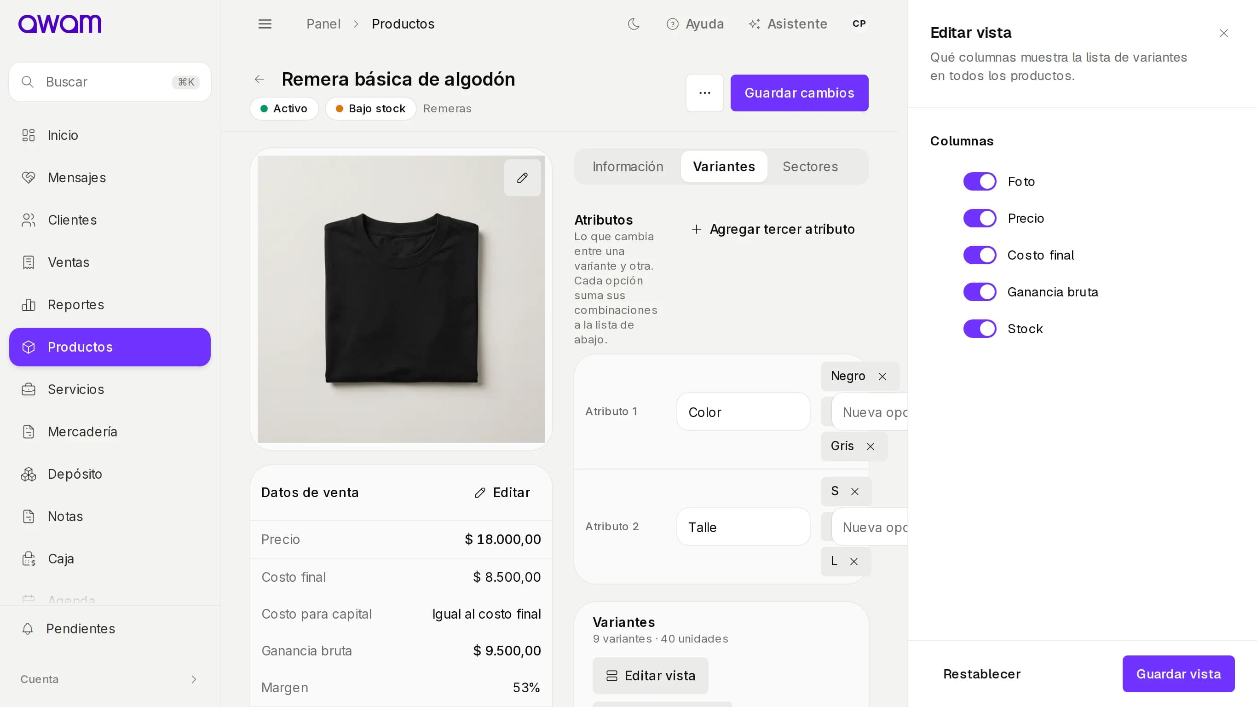This screenshot has height=707, width=1257.
Task: Click the Color attribute name field
Action: [x=743, y=412]
